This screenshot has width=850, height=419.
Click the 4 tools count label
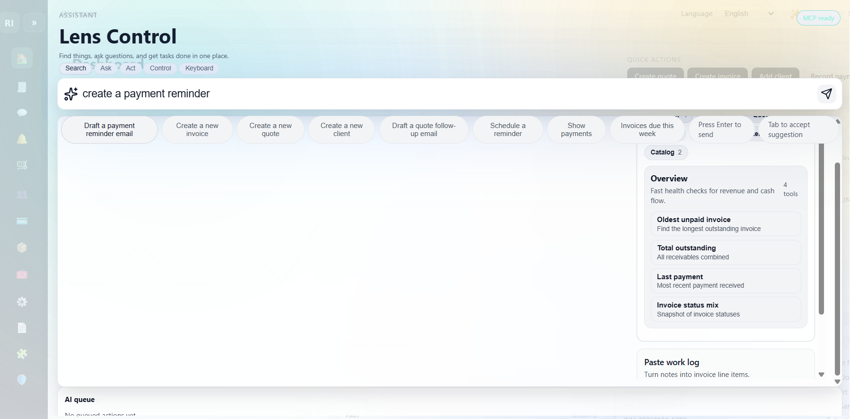(790, 189)
